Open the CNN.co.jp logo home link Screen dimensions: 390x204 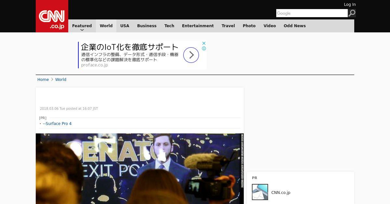[x=52, y=16]
